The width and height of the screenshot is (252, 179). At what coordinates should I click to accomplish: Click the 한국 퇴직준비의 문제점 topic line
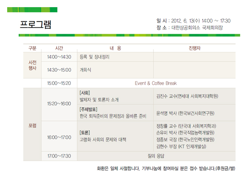(x=112, y=116)
